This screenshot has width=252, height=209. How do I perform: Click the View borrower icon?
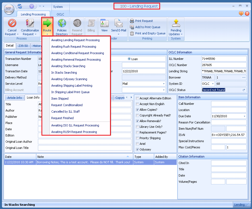[104, 23]
